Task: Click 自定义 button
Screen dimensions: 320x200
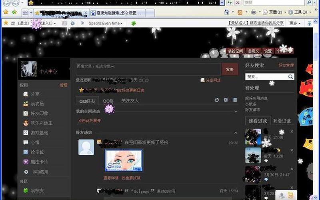Action: tap(254, 51)
